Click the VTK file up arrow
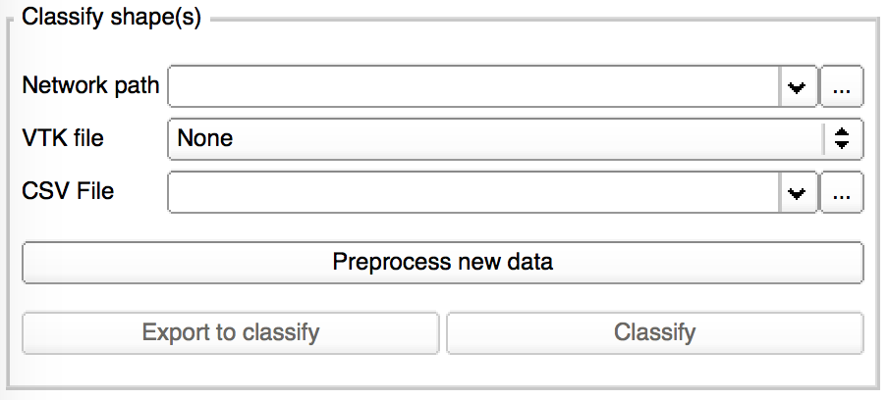This screenshot has width=888, height=400. [x=842, y=133]
